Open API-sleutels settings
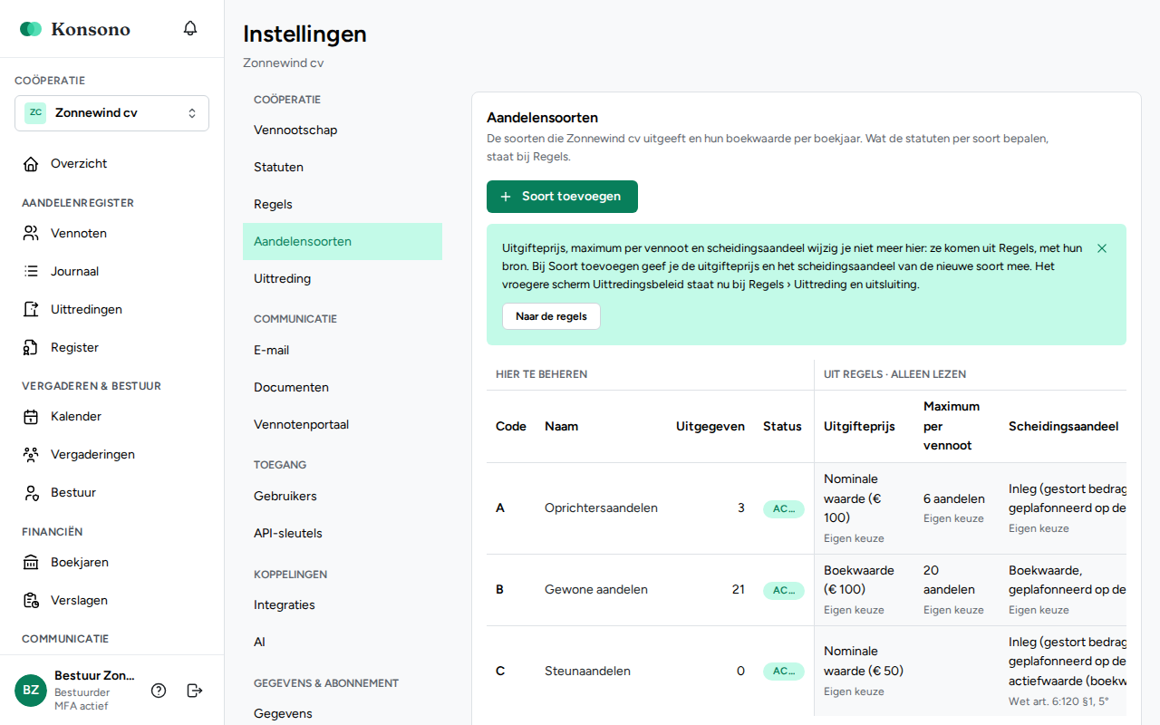This screenshot has width=1160, height=725. point(343,534)
